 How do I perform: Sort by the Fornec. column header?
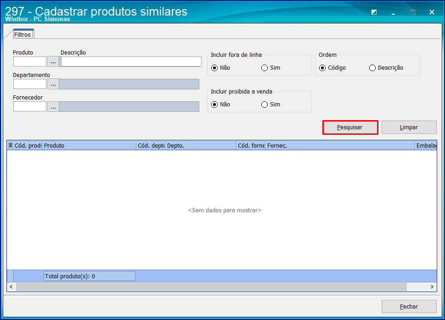(x=340, y=145)
